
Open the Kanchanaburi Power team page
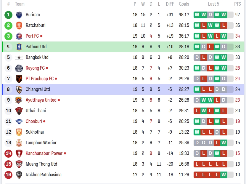[44, 153]
